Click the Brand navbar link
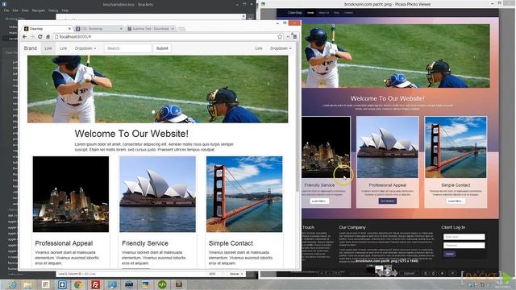This screenshot has width=516, height=290. coord(31,48)
